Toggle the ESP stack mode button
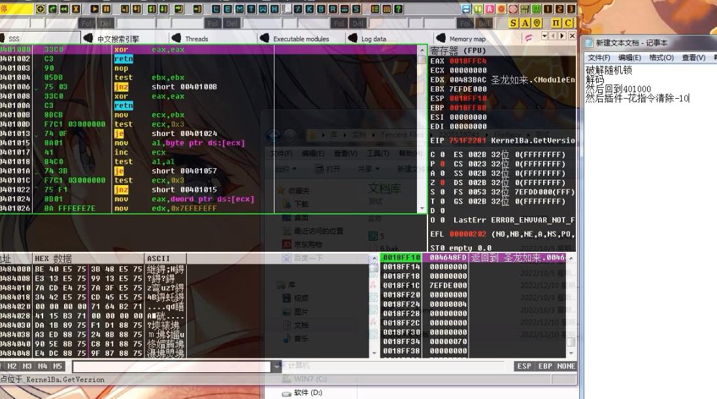 [524, 366]
